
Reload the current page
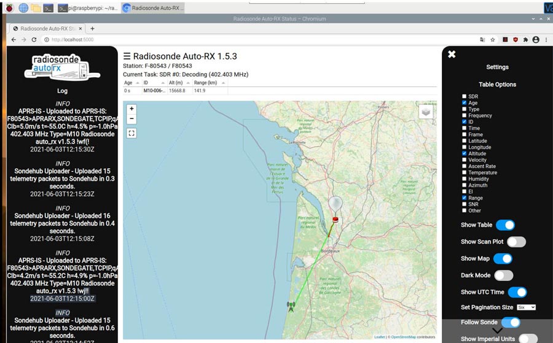click(x=34, y=40)
